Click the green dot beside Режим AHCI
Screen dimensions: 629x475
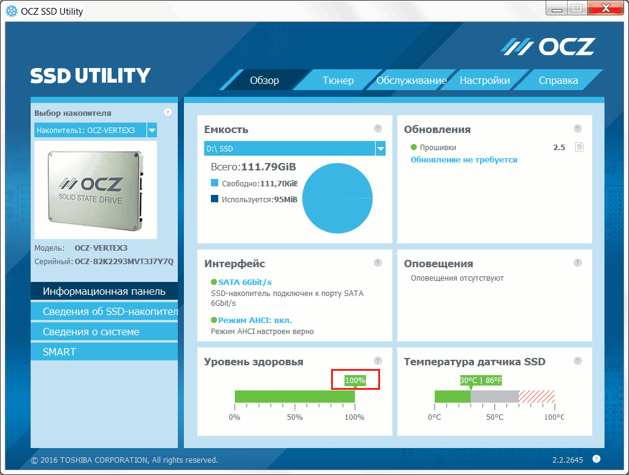[214, 320]
